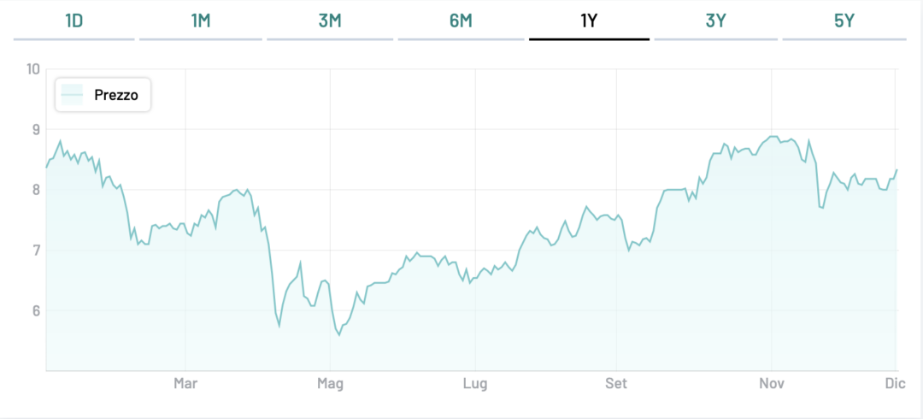The width and height of the screenshot is (923, 419).
Task: Click the price line's lowest point near Mag
Action: coord(339,334)
